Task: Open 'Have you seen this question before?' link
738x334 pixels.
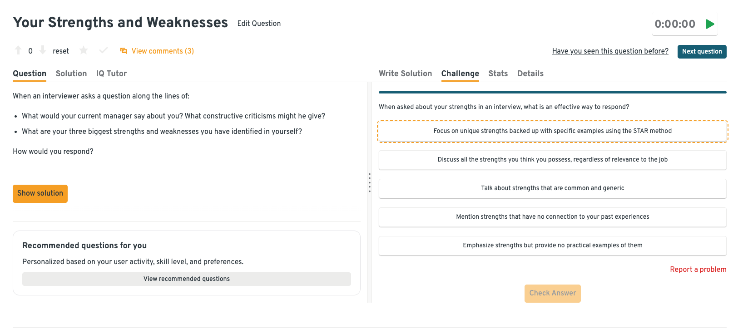Action: [610, 51]
